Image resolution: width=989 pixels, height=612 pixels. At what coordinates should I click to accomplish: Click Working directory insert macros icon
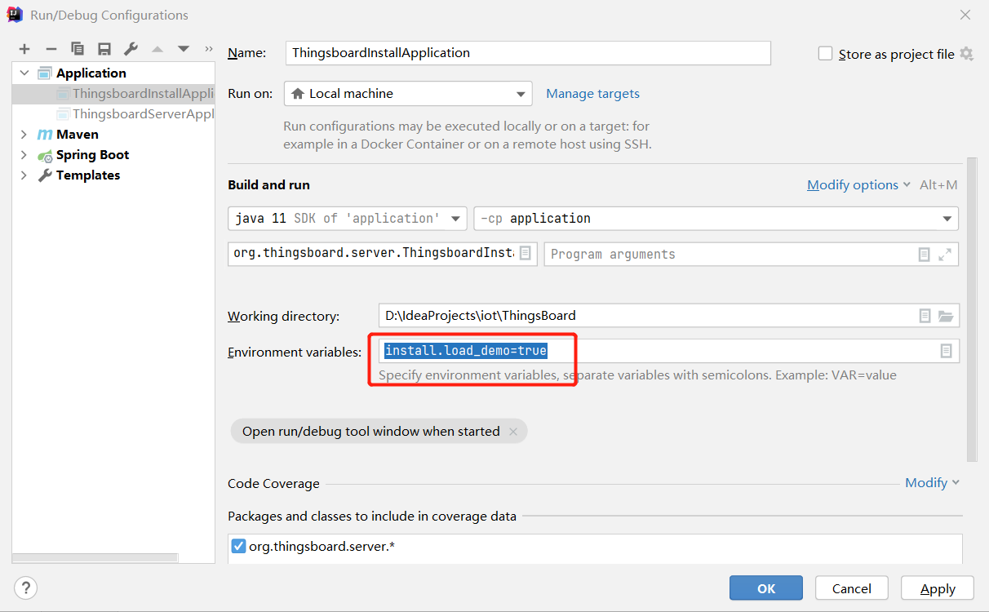pos(925,316)
